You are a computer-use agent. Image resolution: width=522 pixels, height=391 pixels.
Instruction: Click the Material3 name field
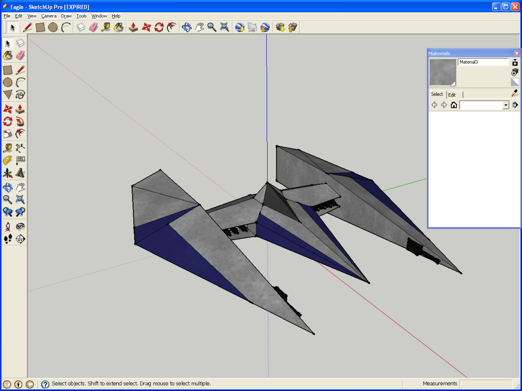click(x=483, y=62)
